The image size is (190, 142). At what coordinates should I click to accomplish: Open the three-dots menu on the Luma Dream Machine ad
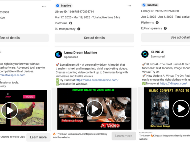pyautogui.click(x=129, y=6)
